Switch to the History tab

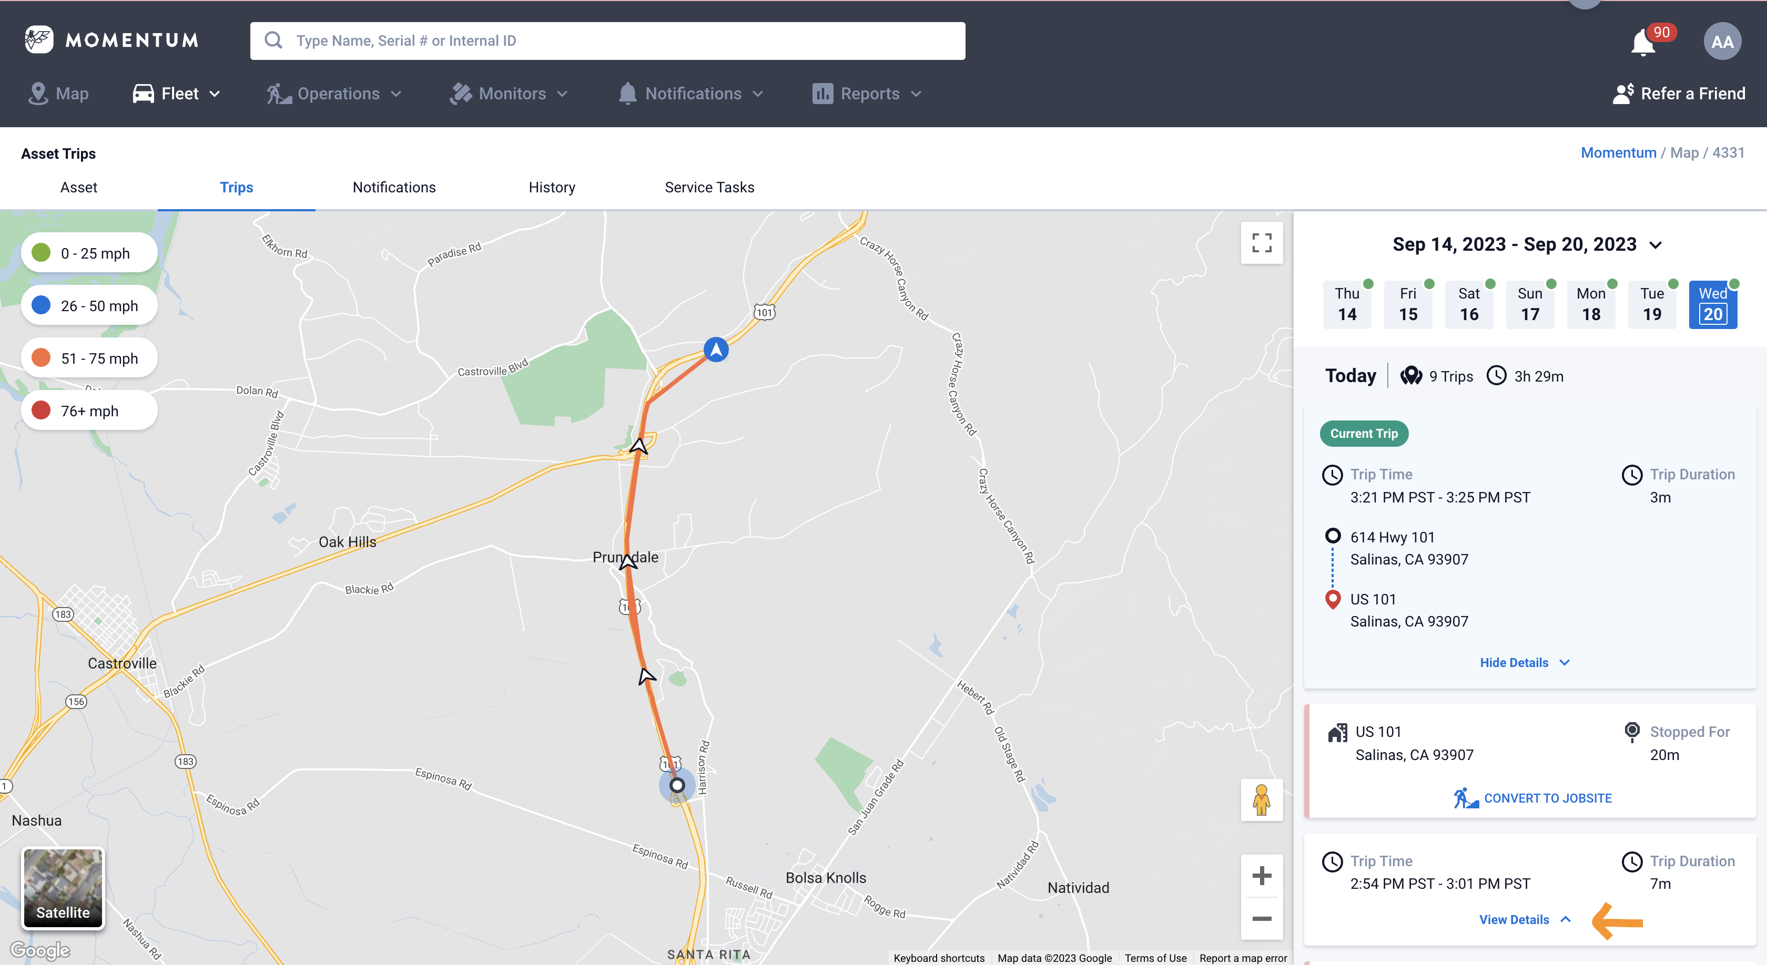coord(552,187)
